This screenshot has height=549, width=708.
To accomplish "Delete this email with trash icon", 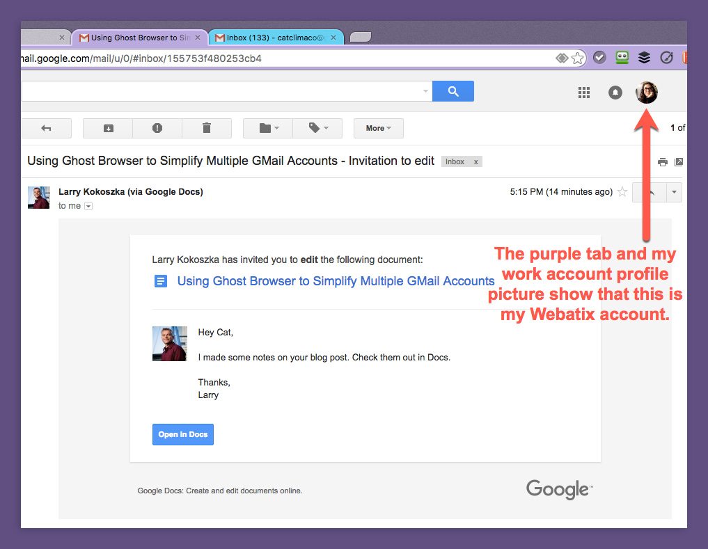I will 207,128.
